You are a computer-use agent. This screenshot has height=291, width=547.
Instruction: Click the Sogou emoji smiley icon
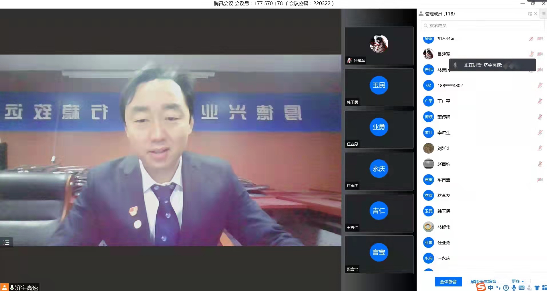[506, 288]
